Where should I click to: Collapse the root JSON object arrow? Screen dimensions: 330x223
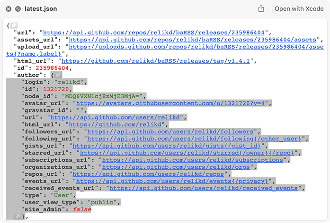click(15, 25)
